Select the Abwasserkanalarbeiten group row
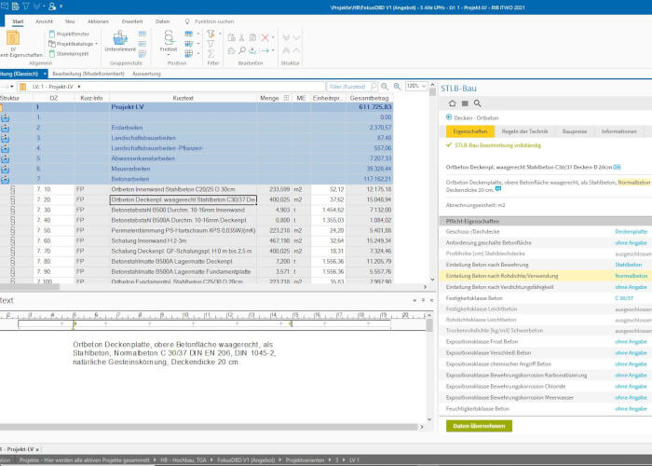Image resolution: width=652 pixels, height=466 pixels. pos(197,158)
